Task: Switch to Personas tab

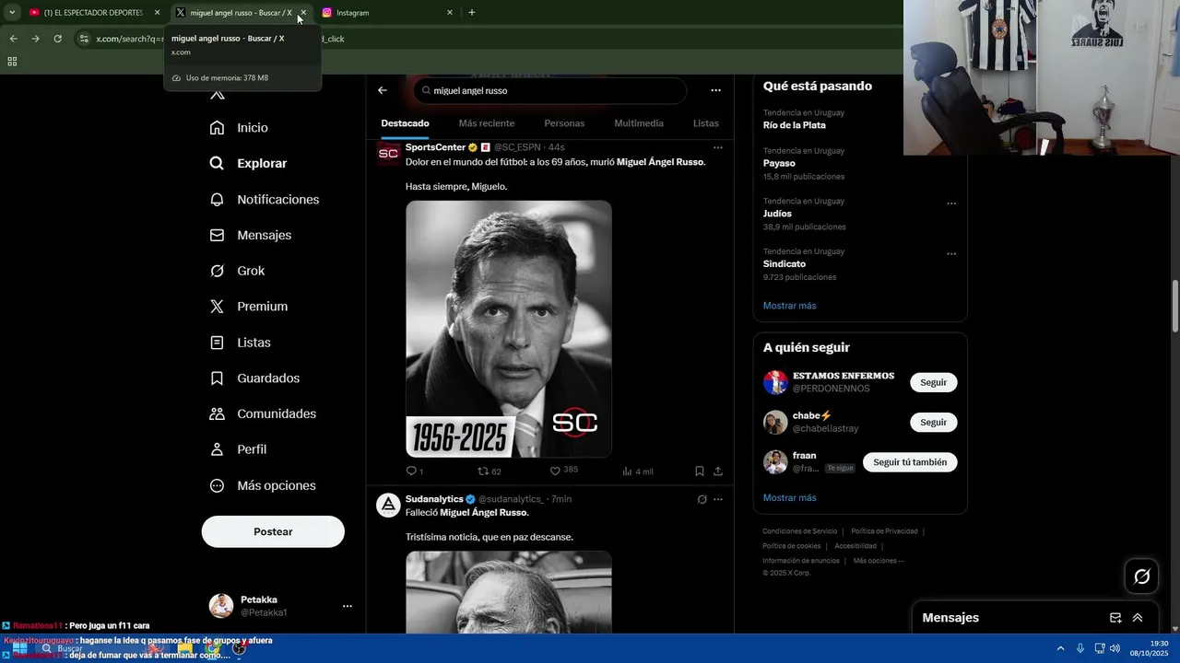Action: (564, 123)
